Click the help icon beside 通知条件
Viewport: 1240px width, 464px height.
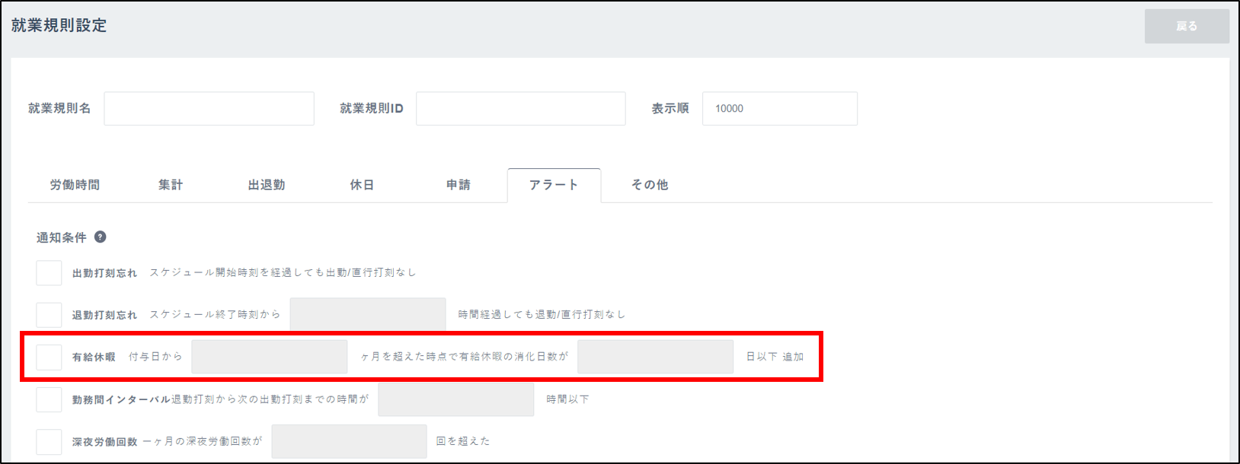[100, 237]
